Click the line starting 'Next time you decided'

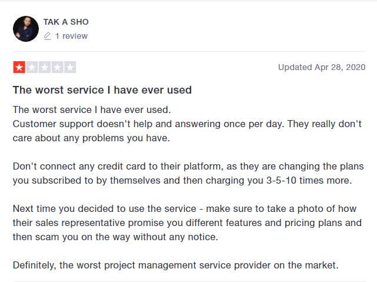point(185,209)
